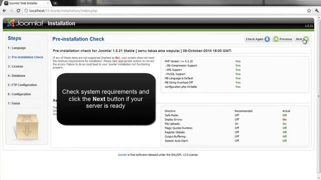Click the installer box image in sidebar
This screenshot has height=180, width=321.
(27, 126)
